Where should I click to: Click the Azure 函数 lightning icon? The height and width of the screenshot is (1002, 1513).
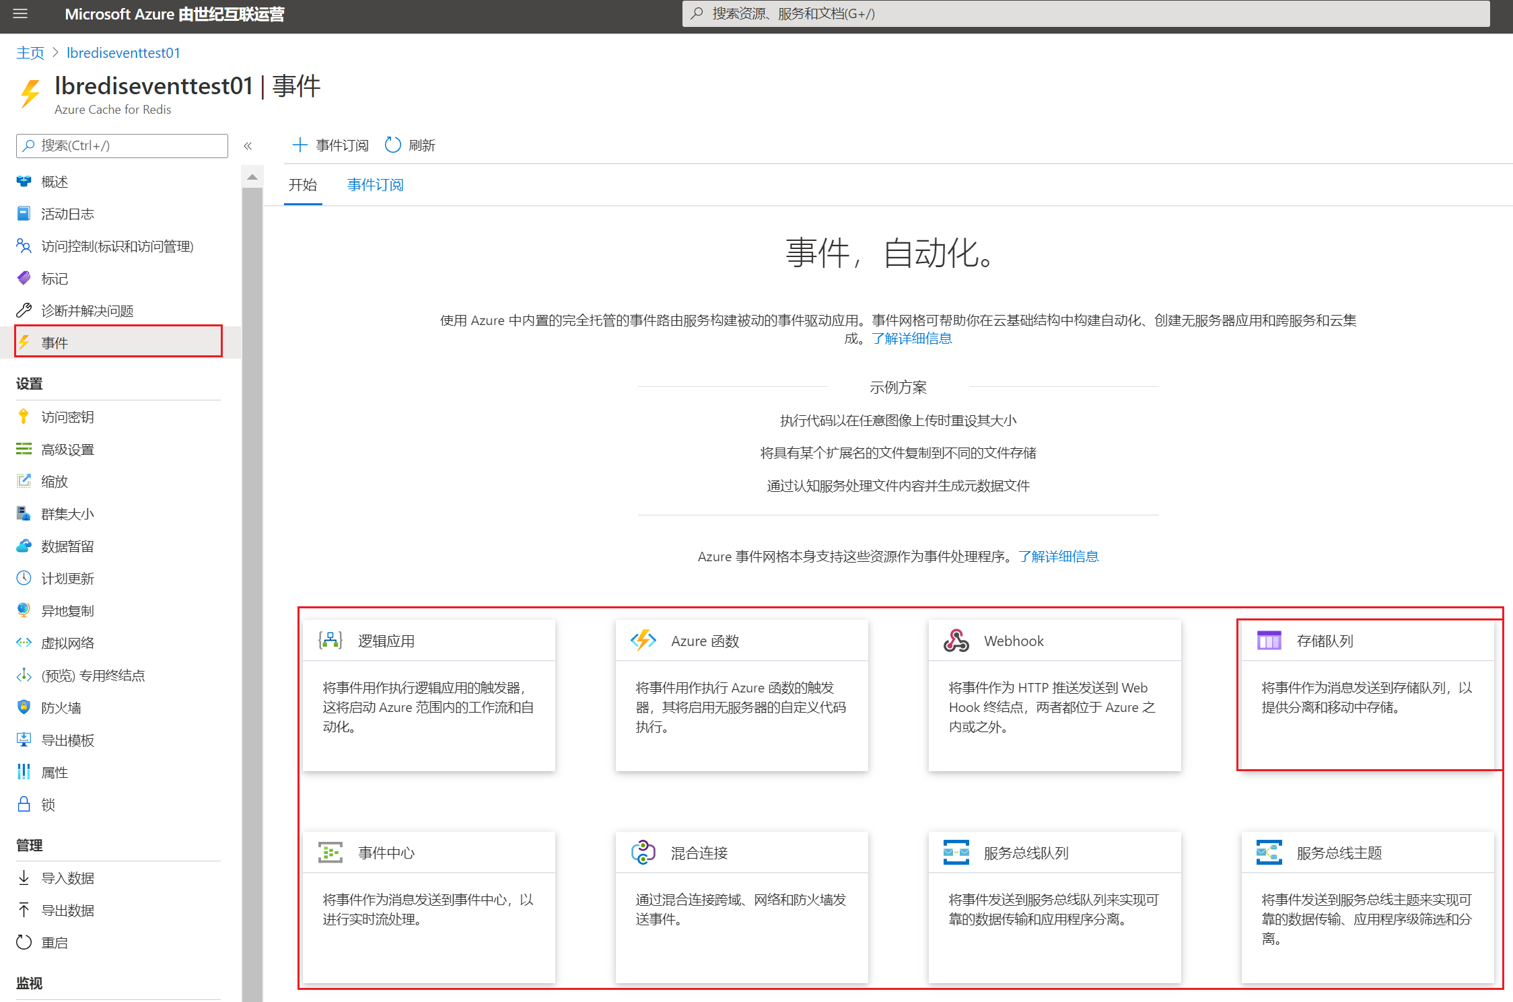pyautogui.click(x=643, y=641)
